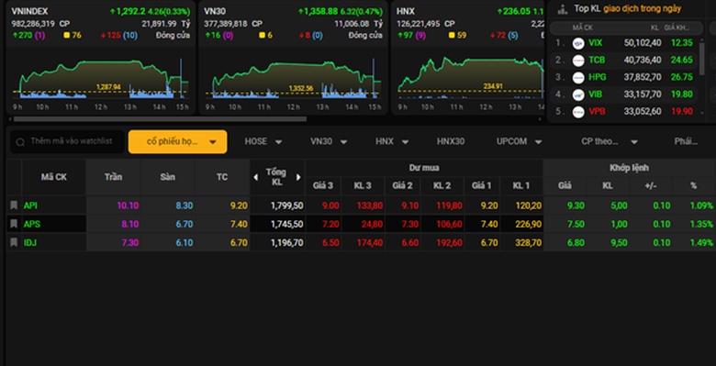Toggle the bookmark icon for IDJ

14,242
